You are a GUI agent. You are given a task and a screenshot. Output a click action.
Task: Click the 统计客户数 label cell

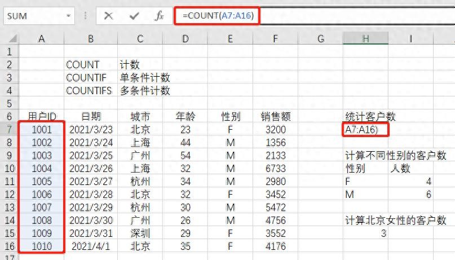pyautogui.click(x=370, y=116)
